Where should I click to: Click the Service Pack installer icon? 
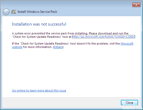pyautogui.click(x=14, y=12)
